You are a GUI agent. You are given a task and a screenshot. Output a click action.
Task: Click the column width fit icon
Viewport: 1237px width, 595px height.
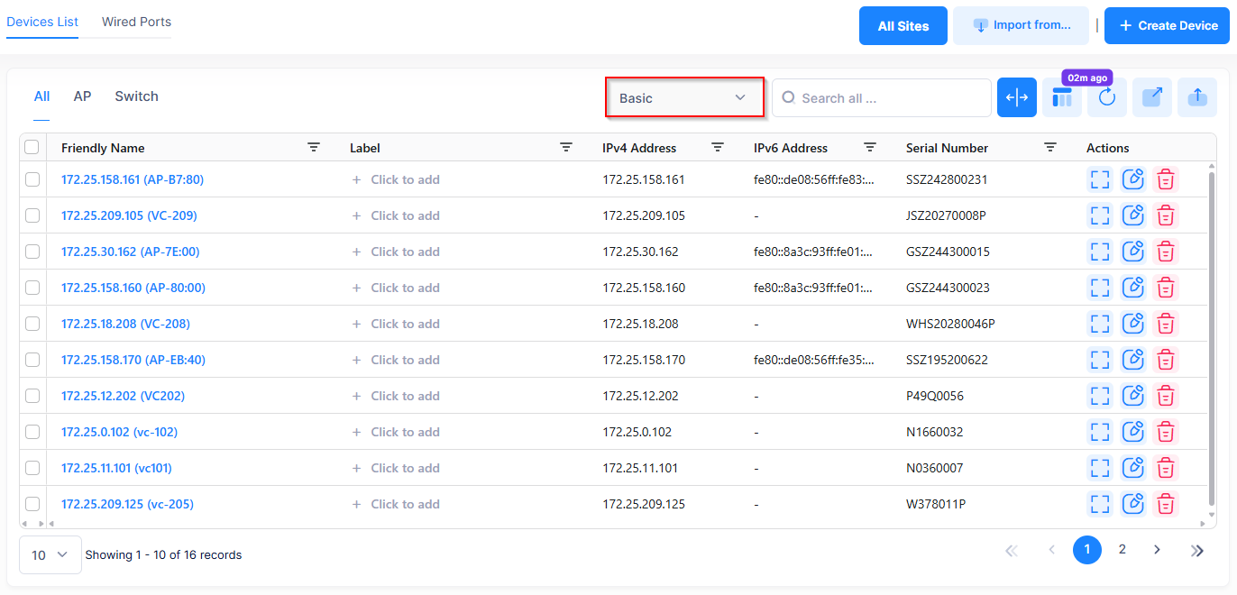pyautogui.click(x=1016, y=98)
